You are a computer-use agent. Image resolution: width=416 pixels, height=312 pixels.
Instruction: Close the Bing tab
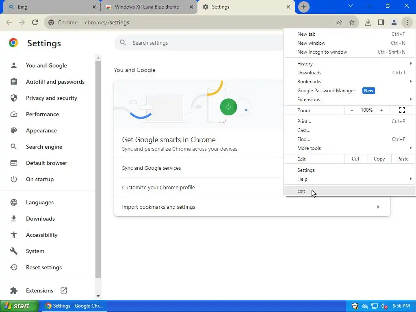click(x=94, y=7)
